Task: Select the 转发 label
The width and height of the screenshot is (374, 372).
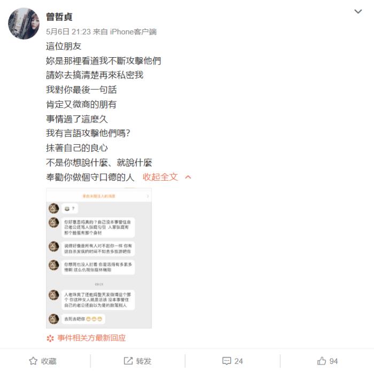Action: tap(144, 361)
